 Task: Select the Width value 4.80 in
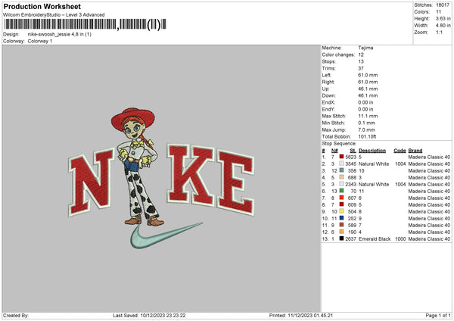coord(443,26)
